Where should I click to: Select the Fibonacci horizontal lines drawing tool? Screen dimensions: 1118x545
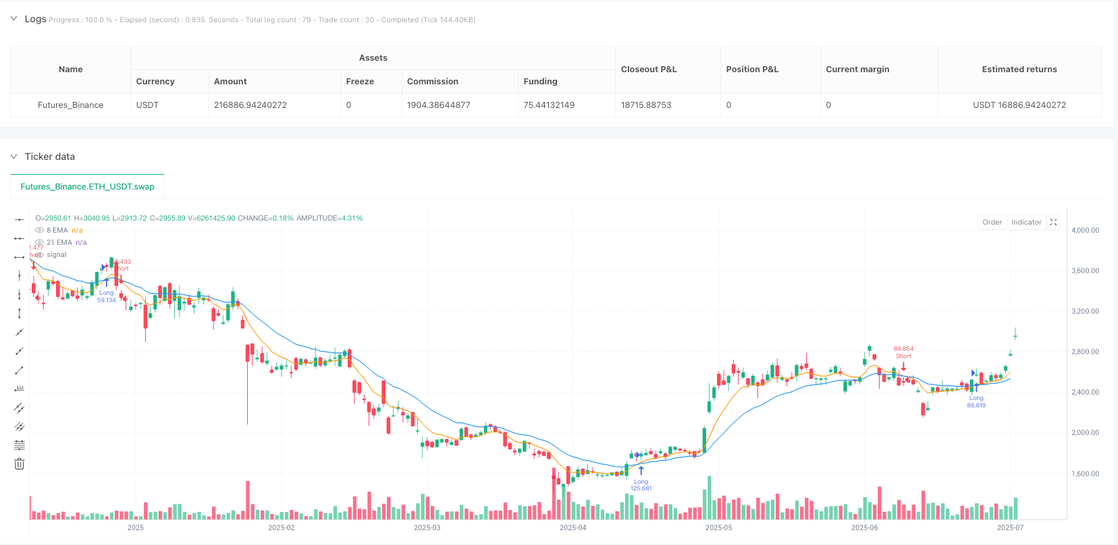pos(20,445)
